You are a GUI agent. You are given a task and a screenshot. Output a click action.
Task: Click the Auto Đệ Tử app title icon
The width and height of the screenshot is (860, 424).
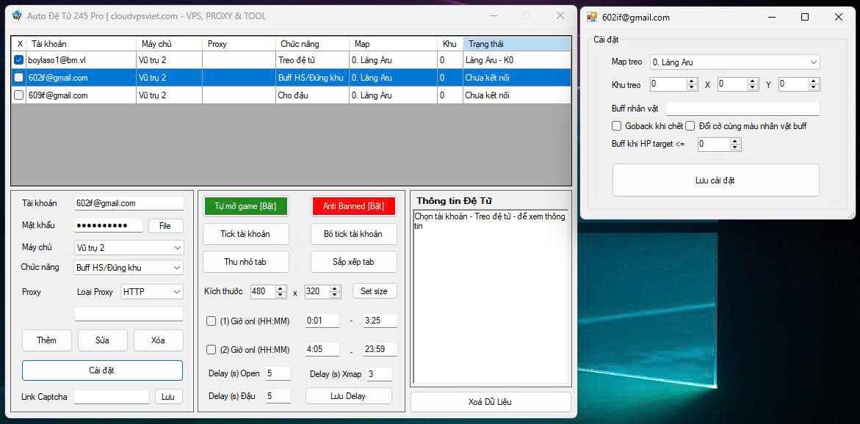(17, 15)
